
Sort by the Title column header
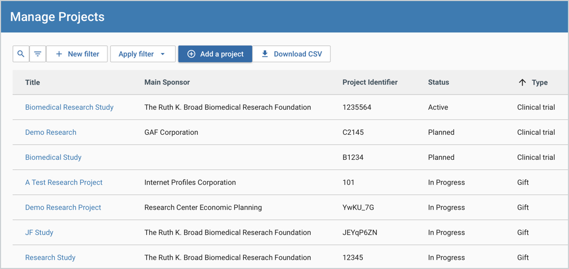32,82
